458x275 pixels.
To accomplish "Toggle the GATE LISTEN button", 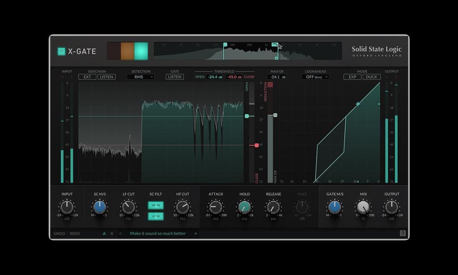I will point(175,77).
